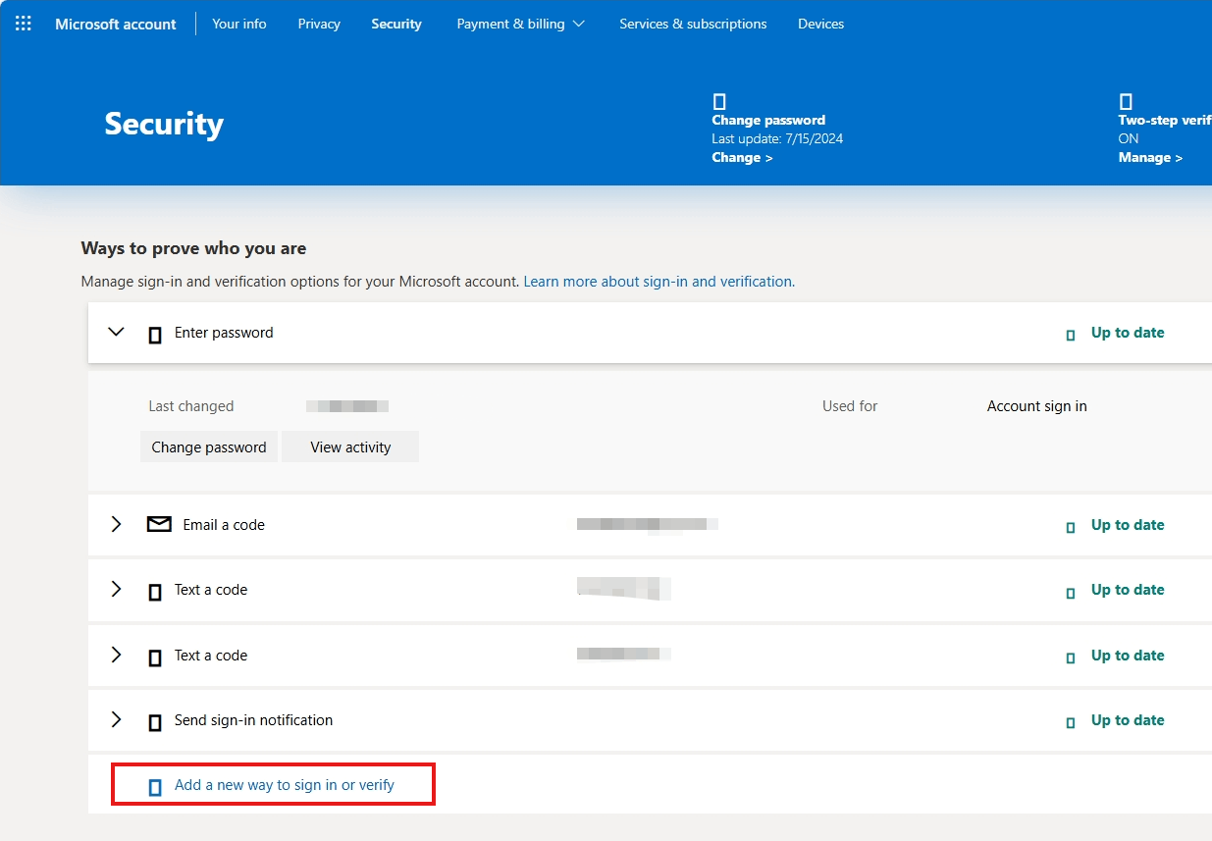Click the Enter password label
The image size is (1212, 841).
[224, 333]
